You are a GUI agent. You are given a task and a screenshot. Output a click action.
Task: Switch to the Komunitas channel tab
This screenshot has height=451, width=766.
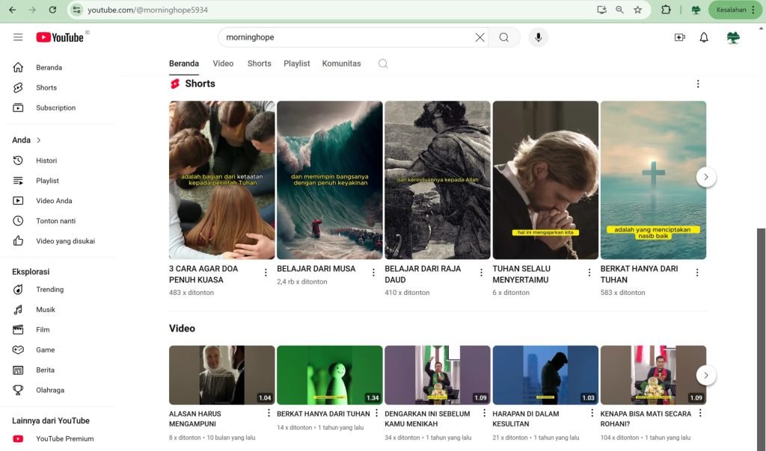[x=341, y=63]
